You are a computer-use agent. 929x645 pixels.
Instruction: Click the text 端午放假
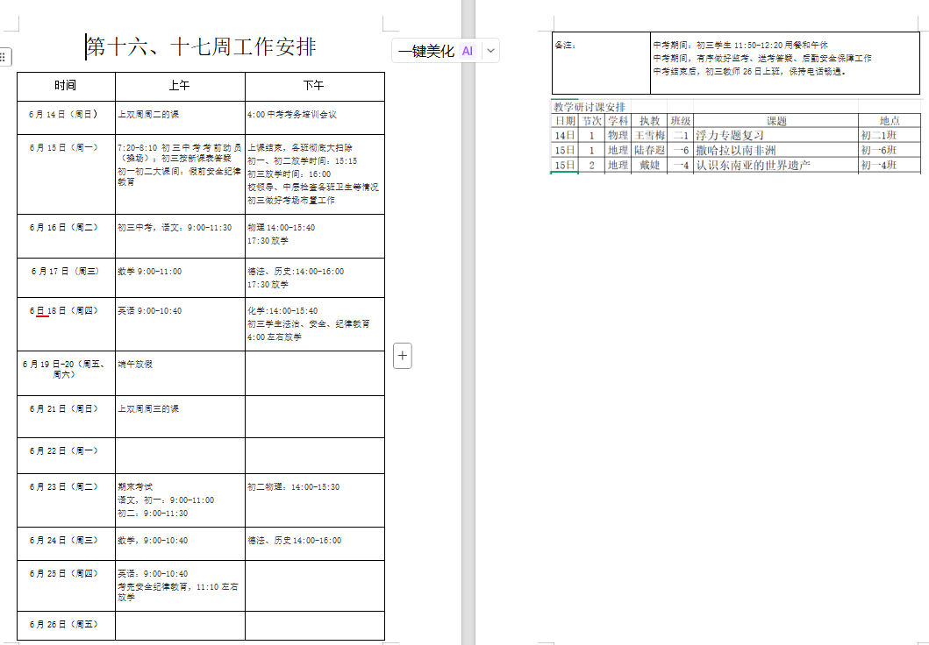(135, 364)
